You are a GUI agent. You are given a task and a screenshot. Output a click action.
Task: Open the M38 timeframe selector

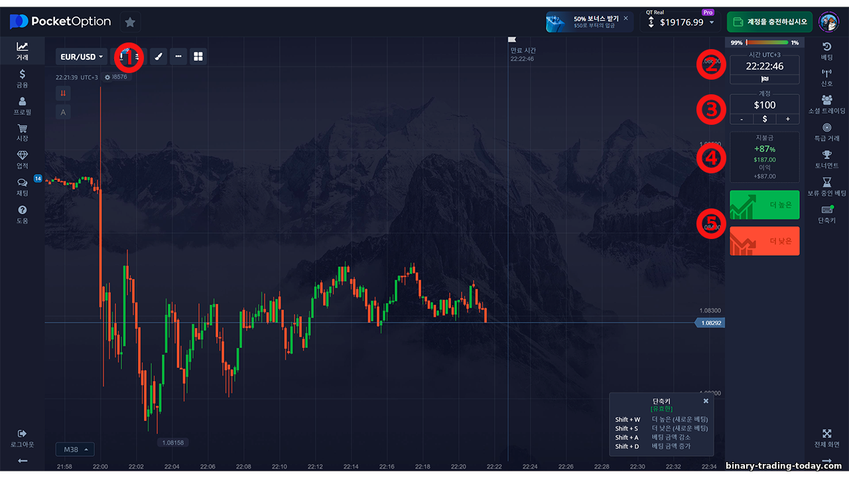coord(75,449)
